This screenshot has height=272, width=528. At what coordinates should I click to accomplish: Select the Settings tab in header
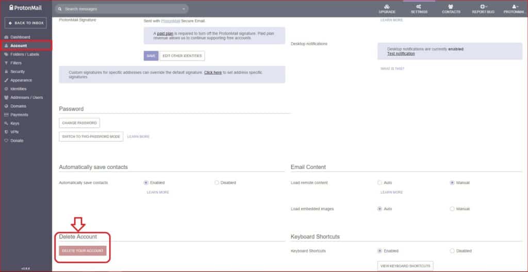pyautogui.click(x=419, y=8)
